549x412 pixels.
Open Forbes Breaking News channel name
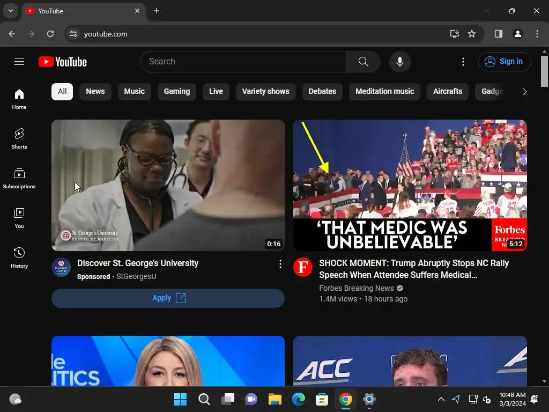[357, 288]
